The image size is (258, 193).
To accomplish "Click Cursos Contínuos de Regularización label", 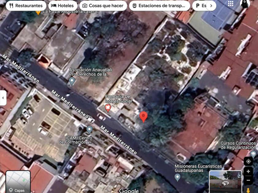I will tap(238, 145).
